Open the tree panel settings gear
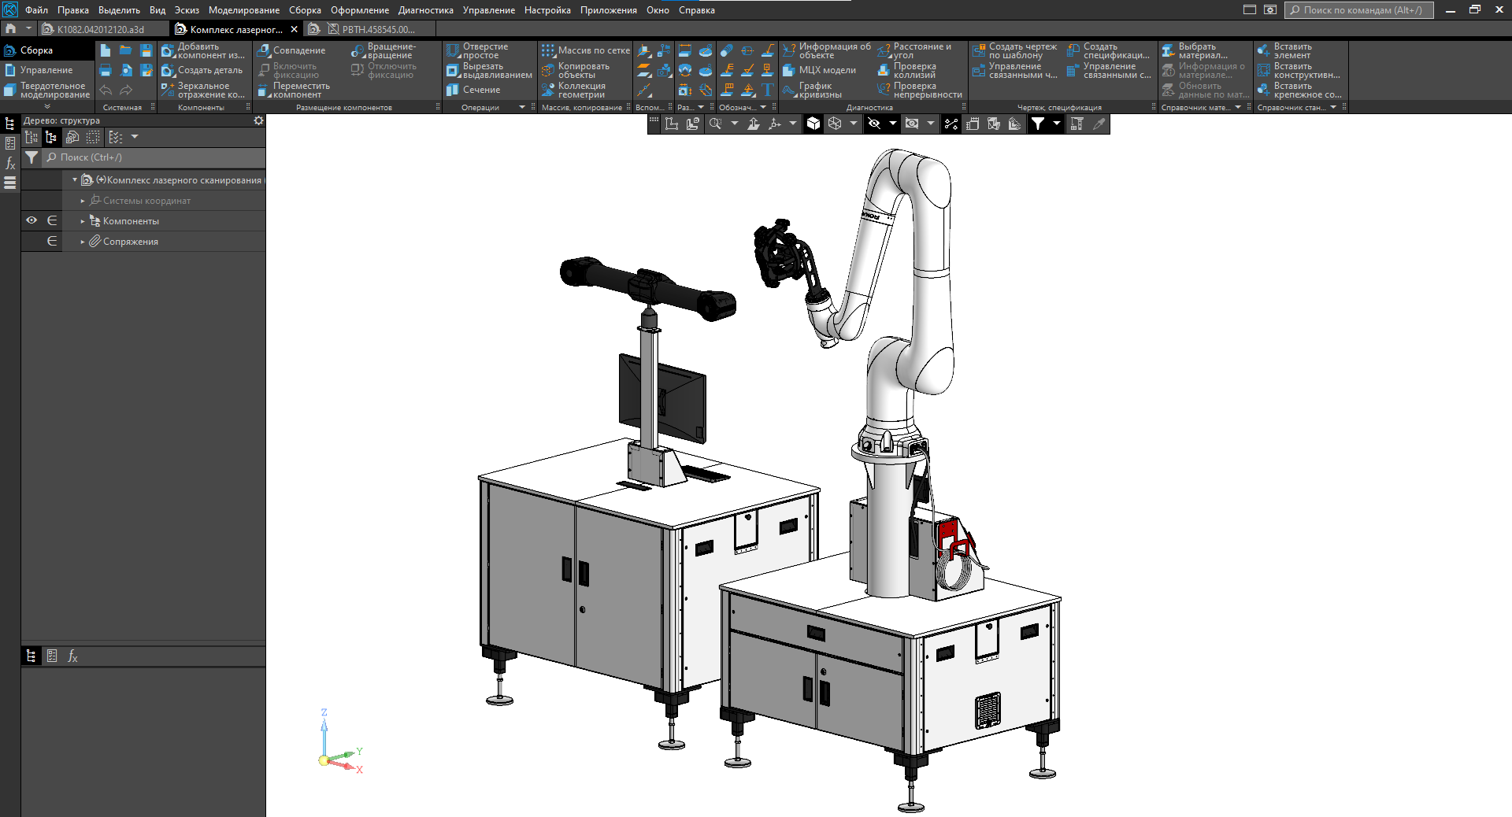 pos(258,120)
